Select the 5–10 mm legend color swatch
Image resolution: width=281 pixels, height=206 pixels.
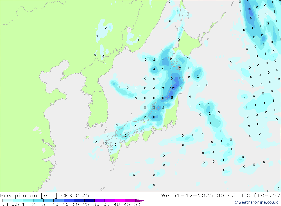tap(48, 200)
